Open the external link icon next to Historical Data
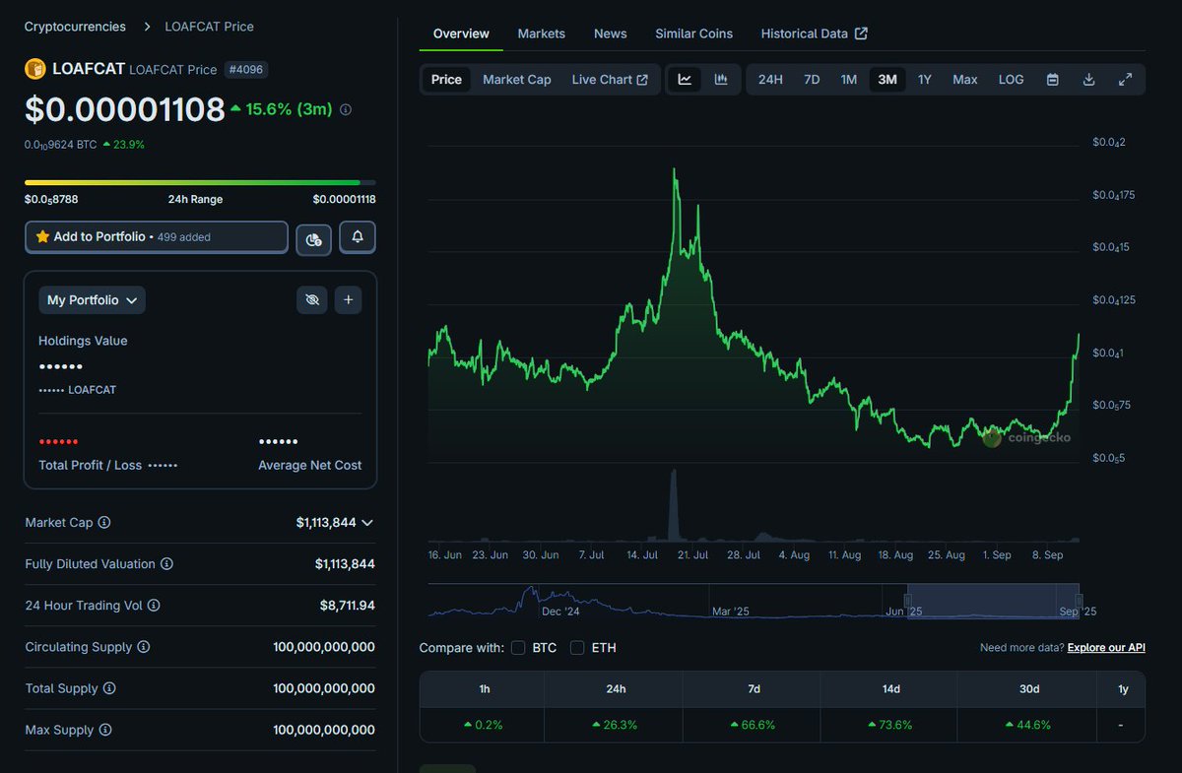This screenshot has width=1182, height=773. click(861, 33)
